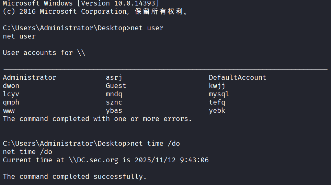Image resolution: width=331 pixels, height=185 pixels.
Task: Click the yebk user entry
Action: click(x=217, y=111)
